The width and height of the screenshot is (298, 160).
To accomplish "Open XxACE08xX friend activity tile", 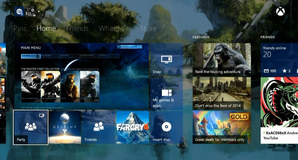I will [x=279, y=110].
